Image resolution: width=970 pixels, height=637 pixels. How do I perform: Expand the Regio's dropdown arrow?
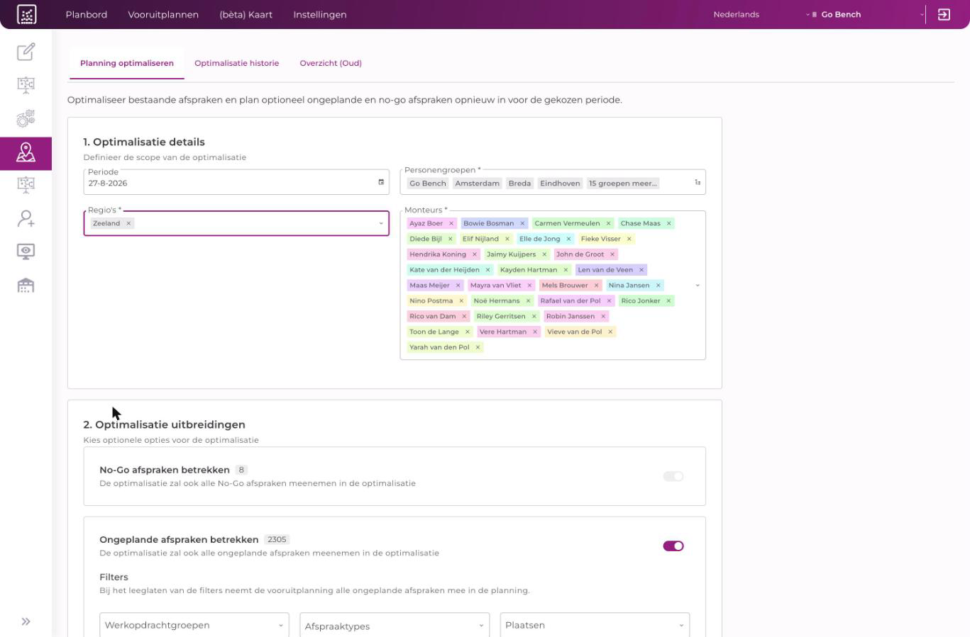(381, 223)
